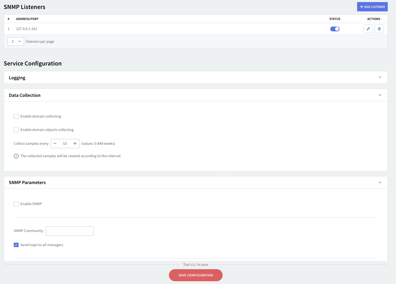This screenshot has width=396, height=284.
Task: Collapse the Data Collection section chevron
Action: pos(380,95)
